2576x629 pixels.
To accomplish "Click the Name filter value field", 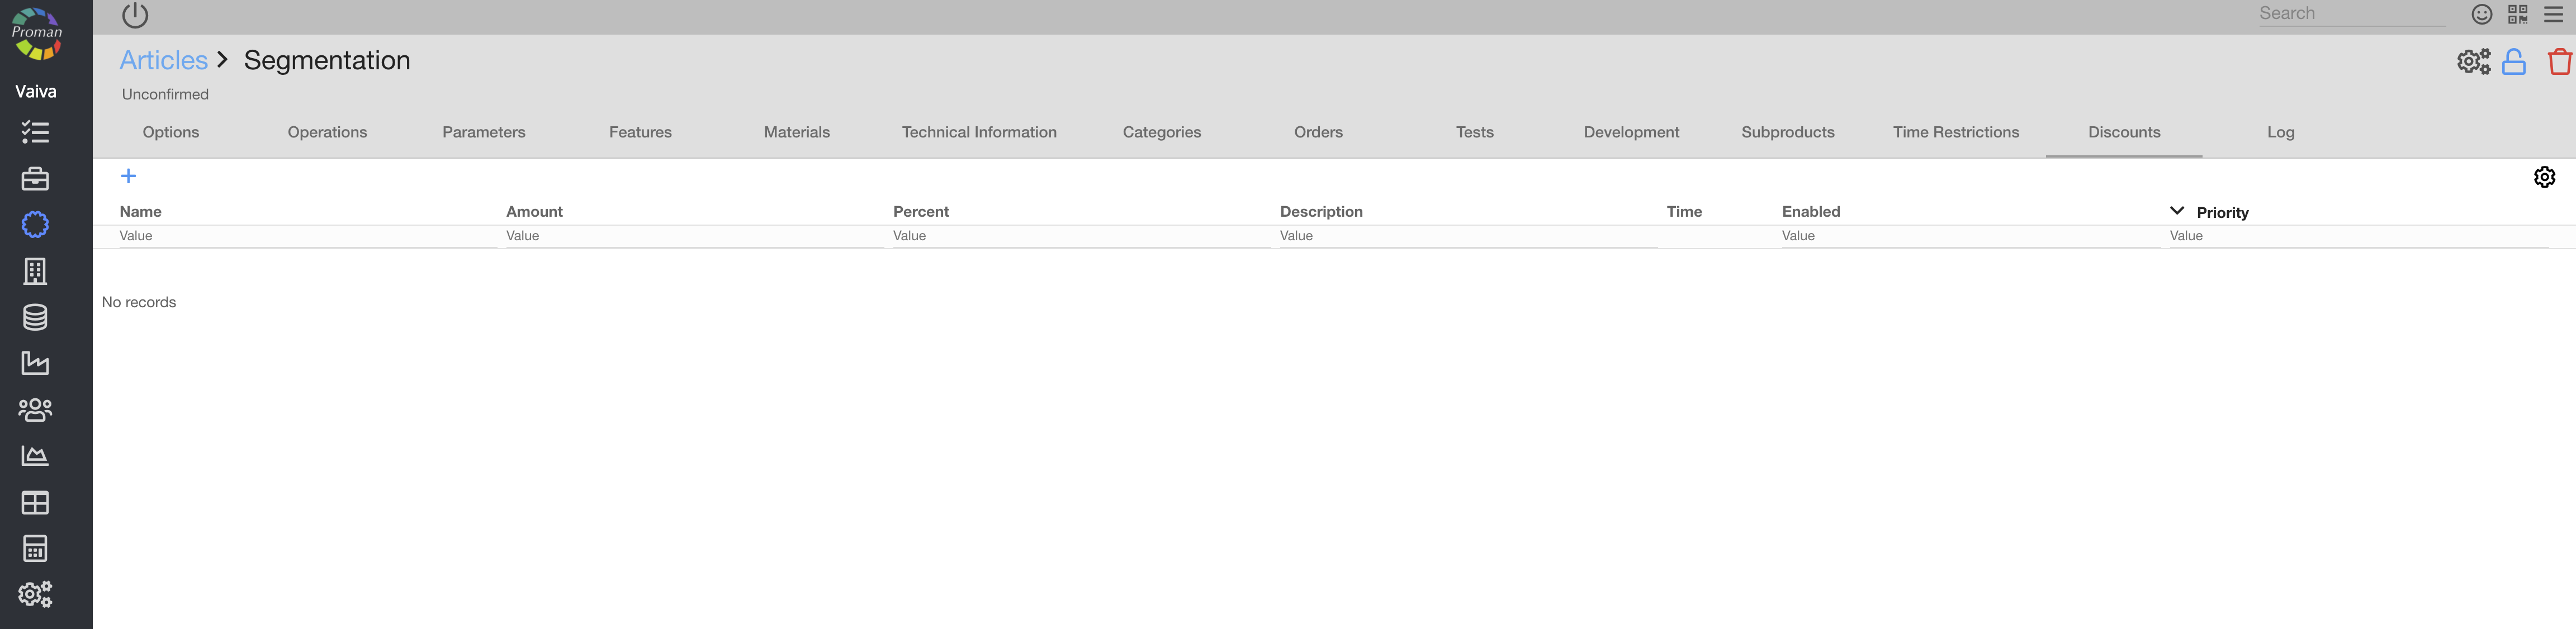I will coord(305,236).
